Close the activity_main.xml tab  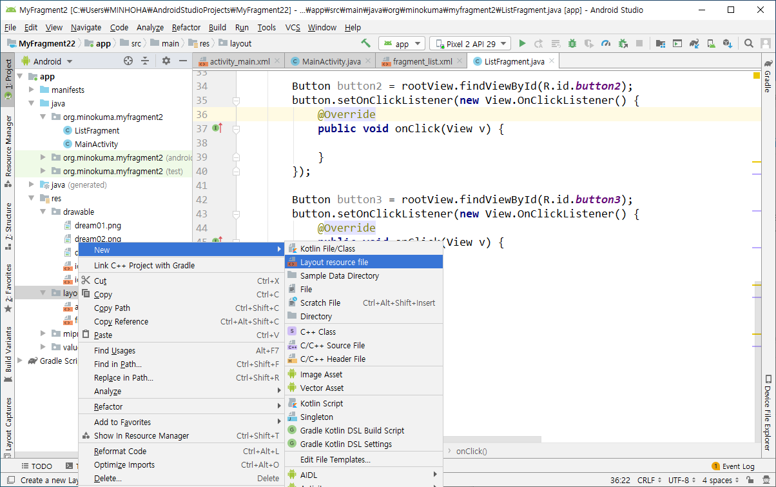pos(277,62)
